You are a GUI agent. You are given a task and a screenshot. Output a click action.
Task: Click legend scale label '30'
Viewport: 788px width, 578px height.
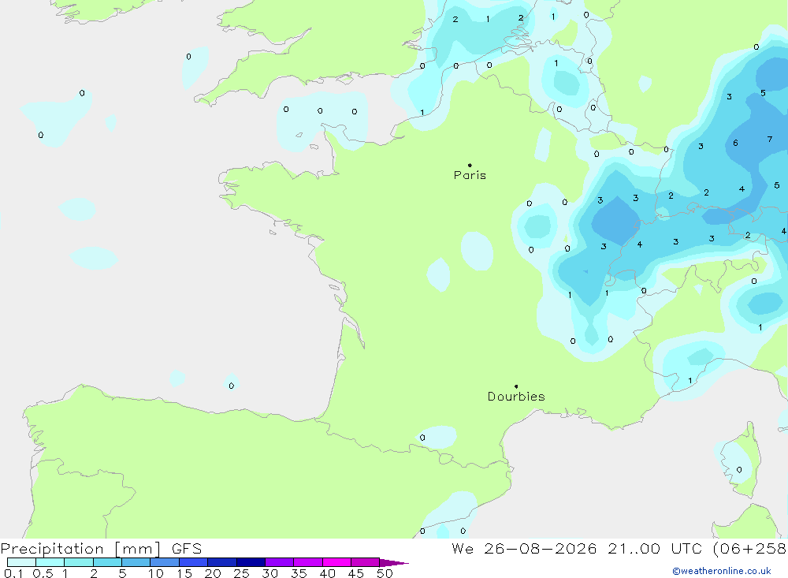click(x=270, y=573)
